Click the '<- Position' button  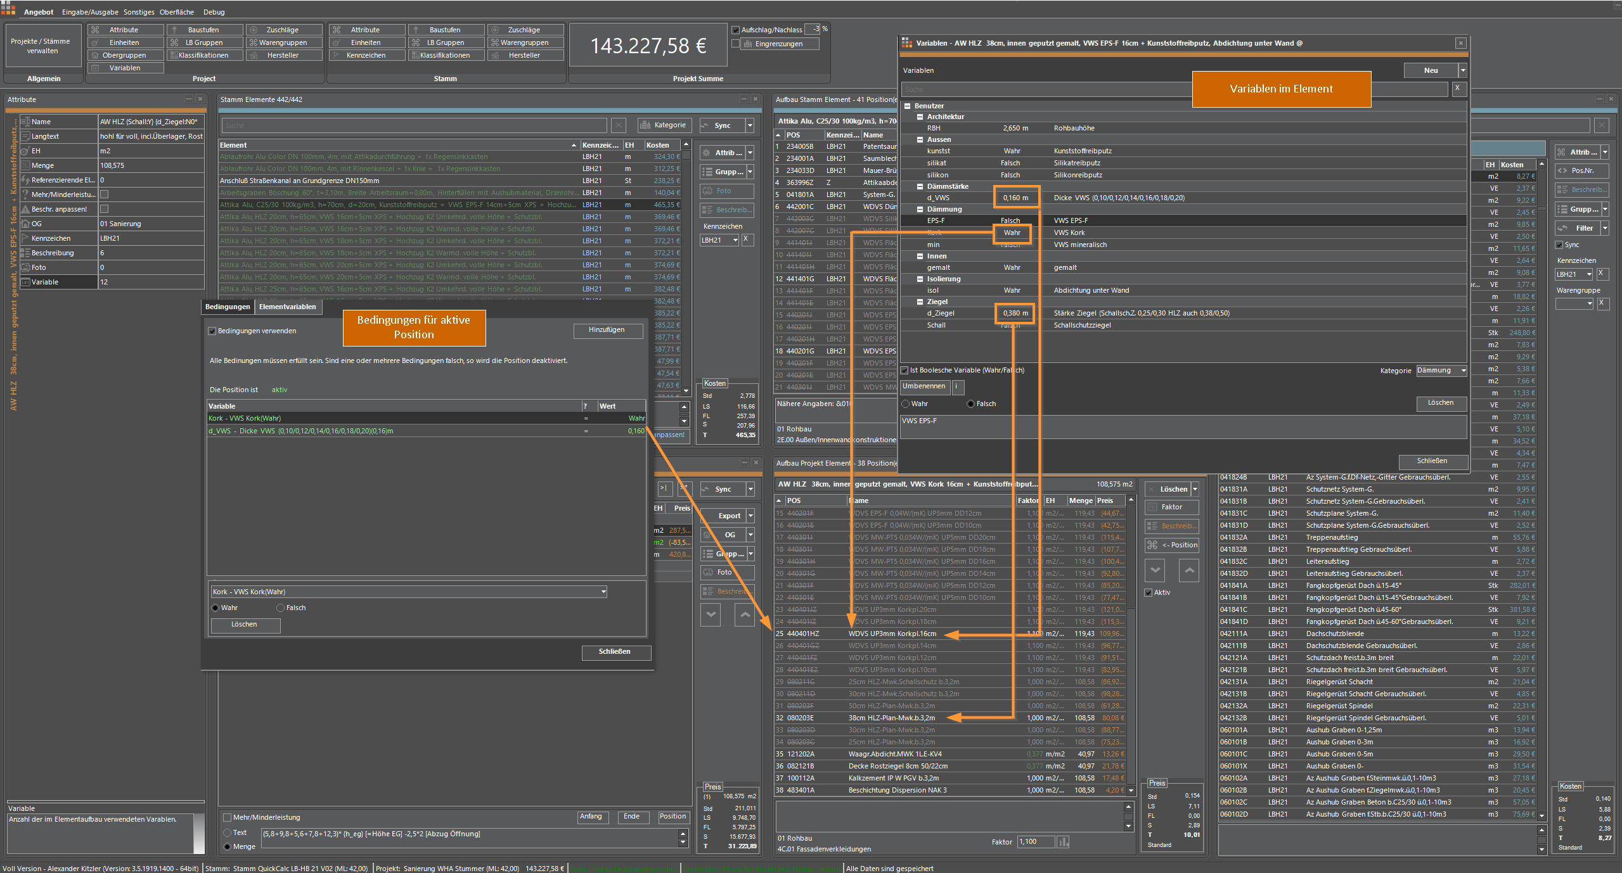(x=1171, y=545)
